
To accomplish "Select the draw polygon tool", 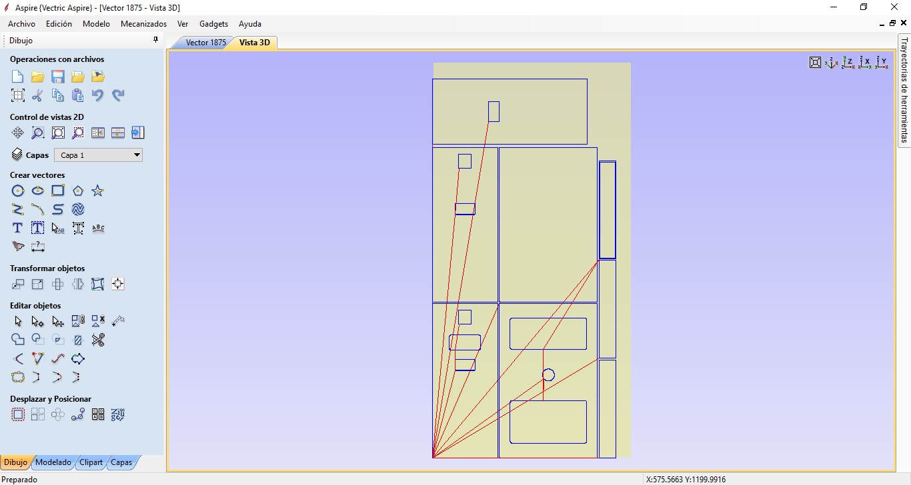I will (x=78, y=191).
